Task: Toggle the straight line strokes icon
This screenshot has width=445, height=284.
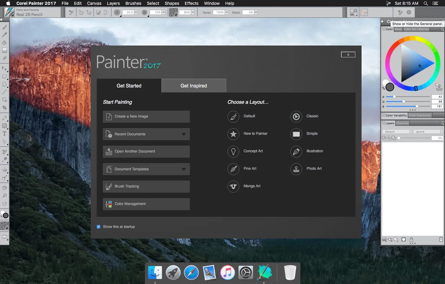Action: pos(89,12)
